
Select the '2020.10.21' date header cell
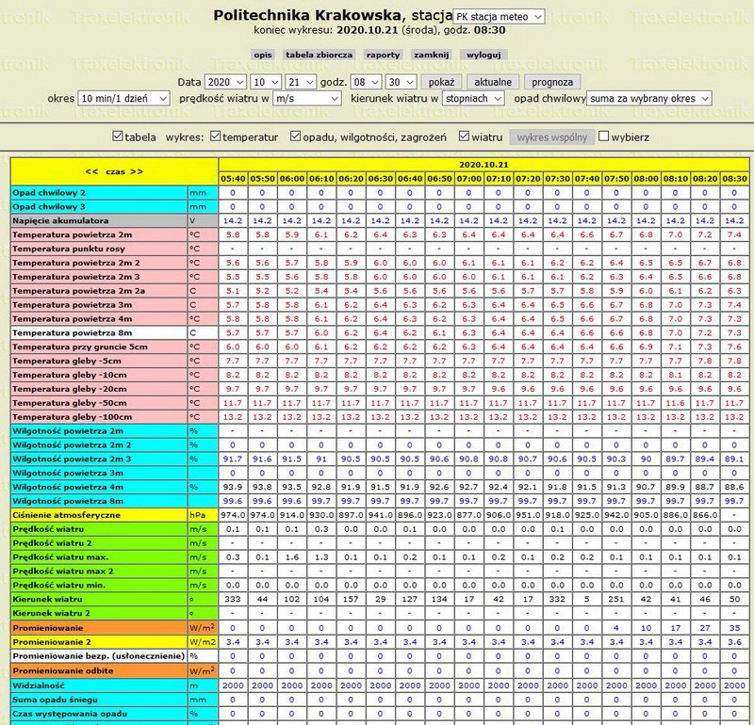coord(484,165)
